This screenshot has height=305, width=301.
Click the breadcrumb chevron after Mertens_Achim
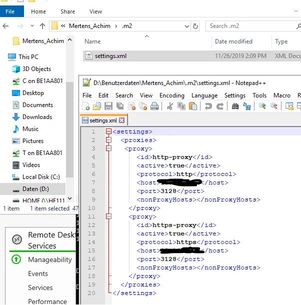pos(116,26)
